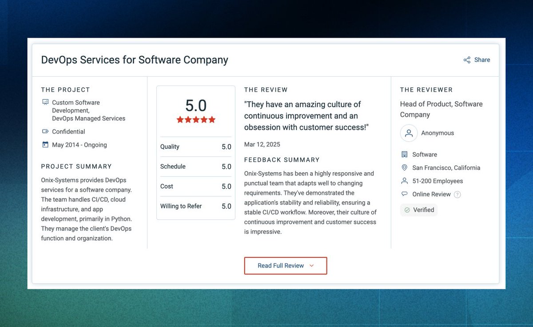Click the Anonymous reviewer name
The image size is (533, 327).
[438, 133]
